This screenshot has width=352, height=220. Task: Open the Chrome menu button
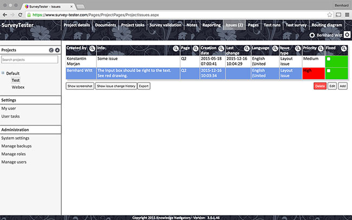pos(346,15)
